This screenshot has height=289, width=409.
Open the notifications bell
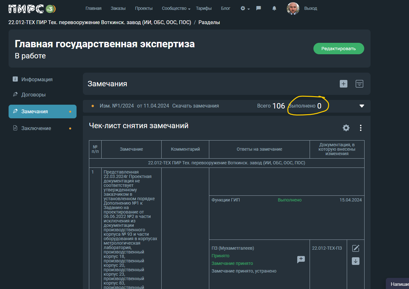coord(274,9)
